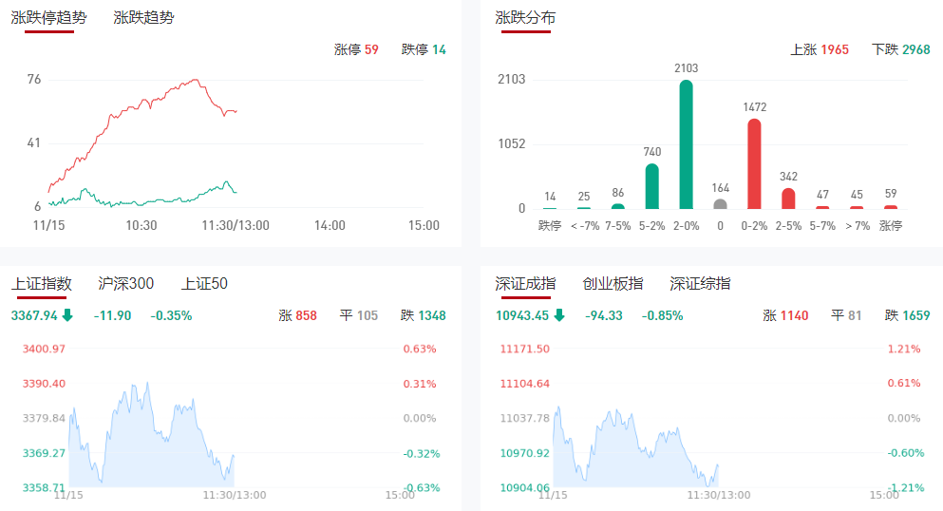Select the 上证指数 tab
Image resolution: width=943 pixels, height=511 pixels.
click(x=42, y=283)
